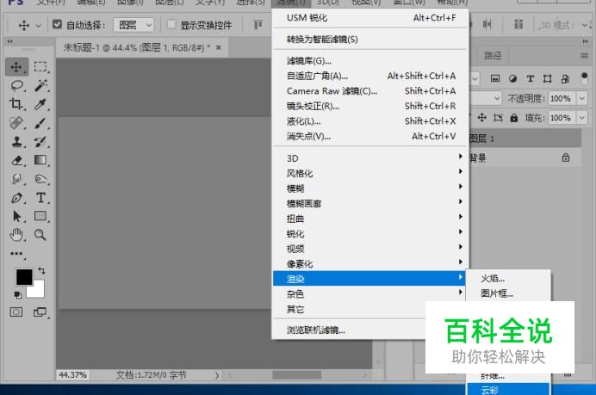Change screen mode icon
The width and height of the screenshot is (596, 395).
[x=40, y=312]
